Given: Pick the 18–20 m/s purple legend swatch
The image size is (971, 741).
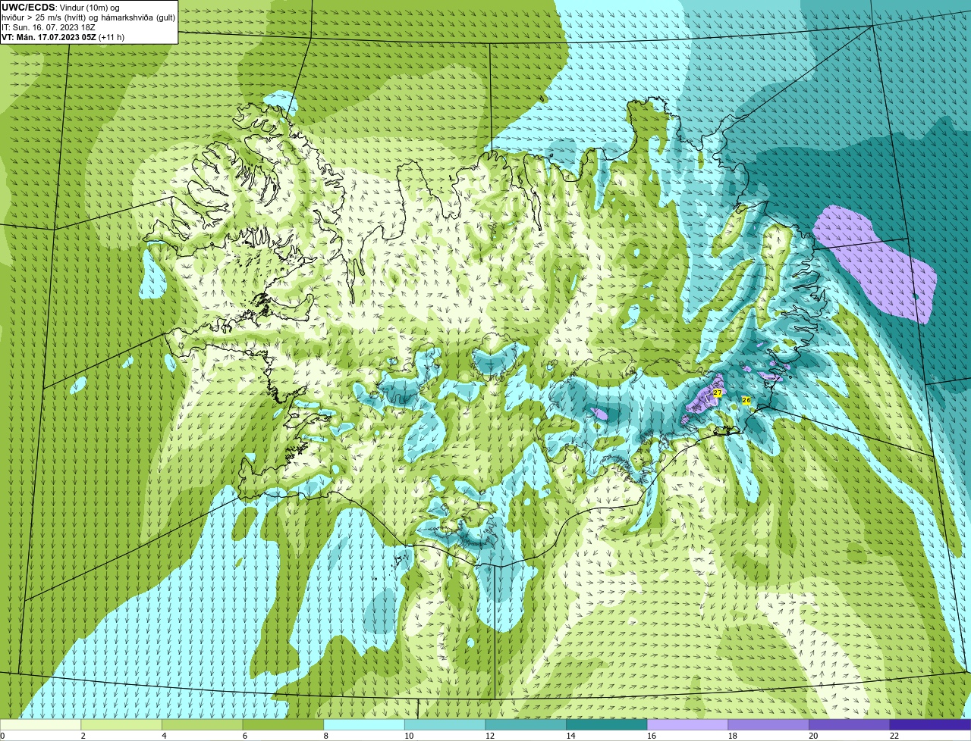Looking at the screenshot, I should tap(768, 724).
